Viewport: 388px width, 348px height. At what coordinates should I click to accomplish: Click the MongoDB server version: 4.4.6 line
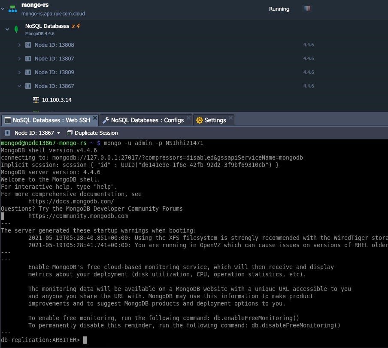point(51,172)
